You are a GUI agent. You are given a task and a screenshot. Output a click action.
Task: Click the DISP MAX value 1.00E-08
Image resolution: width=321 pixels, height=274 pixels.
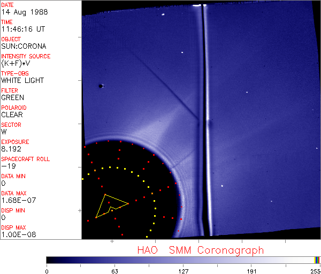[19, 234]
